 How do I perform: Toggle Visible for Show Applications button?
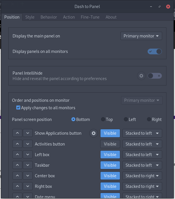[110, 133]
